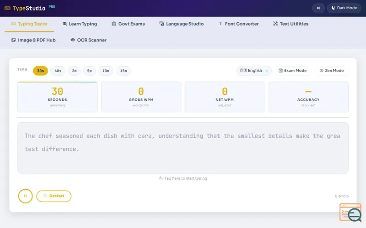This screenshot has width=366, height=228.
Task: Enable Exam Mode
Action: point(292,71)
